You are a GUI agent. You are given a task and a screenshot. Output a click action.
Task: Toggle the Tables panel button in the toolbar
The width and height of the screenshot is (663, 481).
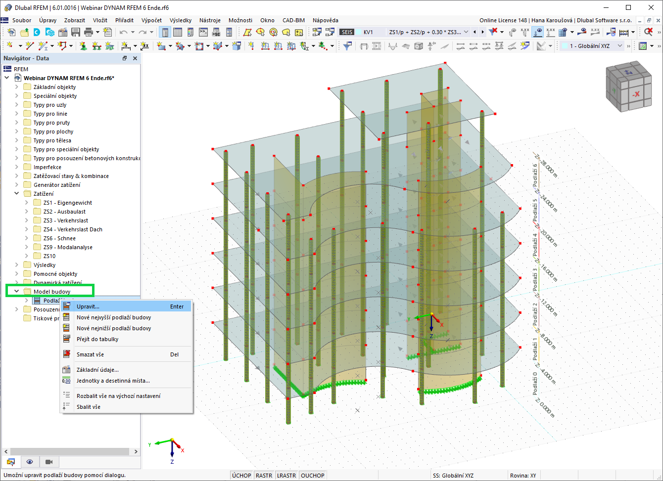click(x=178, y=32)
